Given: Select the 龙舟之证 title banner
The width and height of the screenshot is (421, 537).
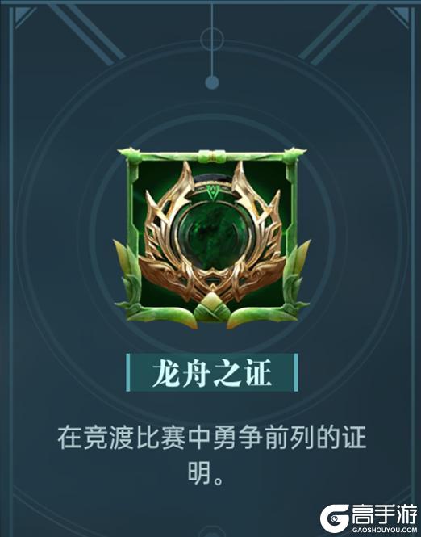Looking at the screenshot, I should 212,372.
